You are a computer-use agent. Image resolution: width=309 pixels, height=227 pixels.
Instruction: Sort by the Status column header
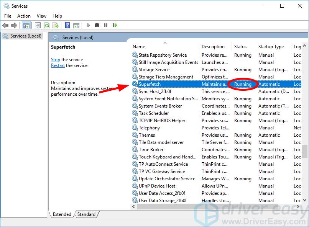coord(244,47)
